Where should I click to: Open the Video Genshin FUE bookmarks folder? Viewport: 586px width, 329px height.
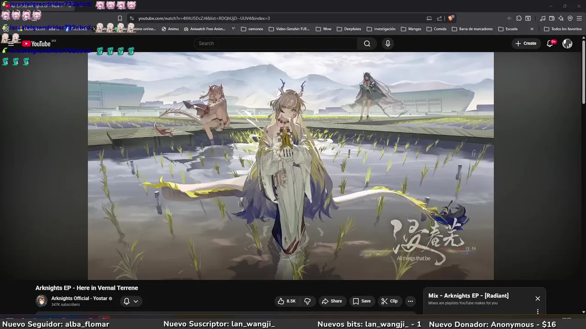click(x=289, y=29)
